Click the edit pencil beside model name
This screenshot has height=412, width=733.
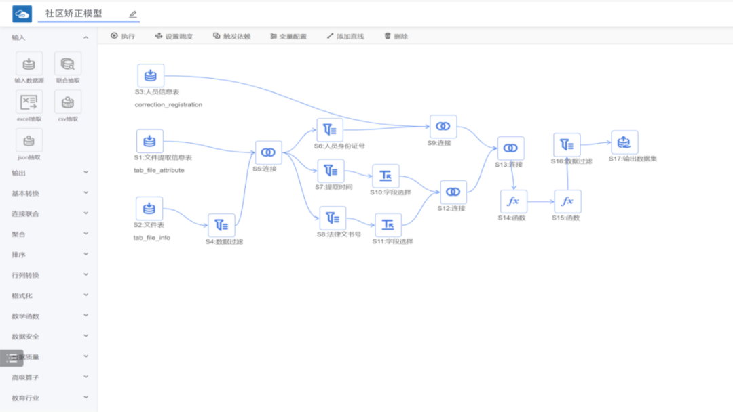click(x=133, y=14)
